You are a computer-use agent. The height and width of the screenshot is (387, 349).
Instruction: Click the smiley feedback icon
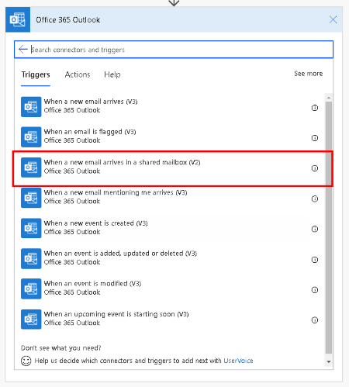click(x=26, y=361)
